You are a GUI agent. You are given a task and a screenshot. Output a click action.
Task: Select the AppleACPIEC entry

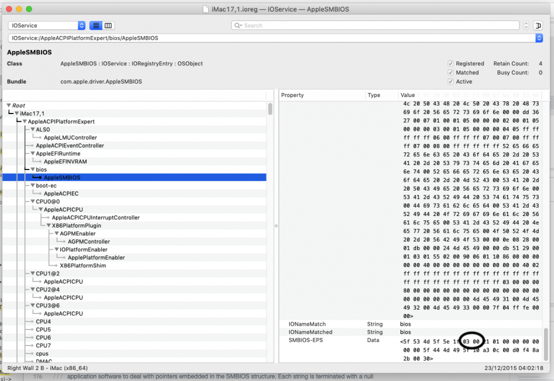tap(61, 193)
